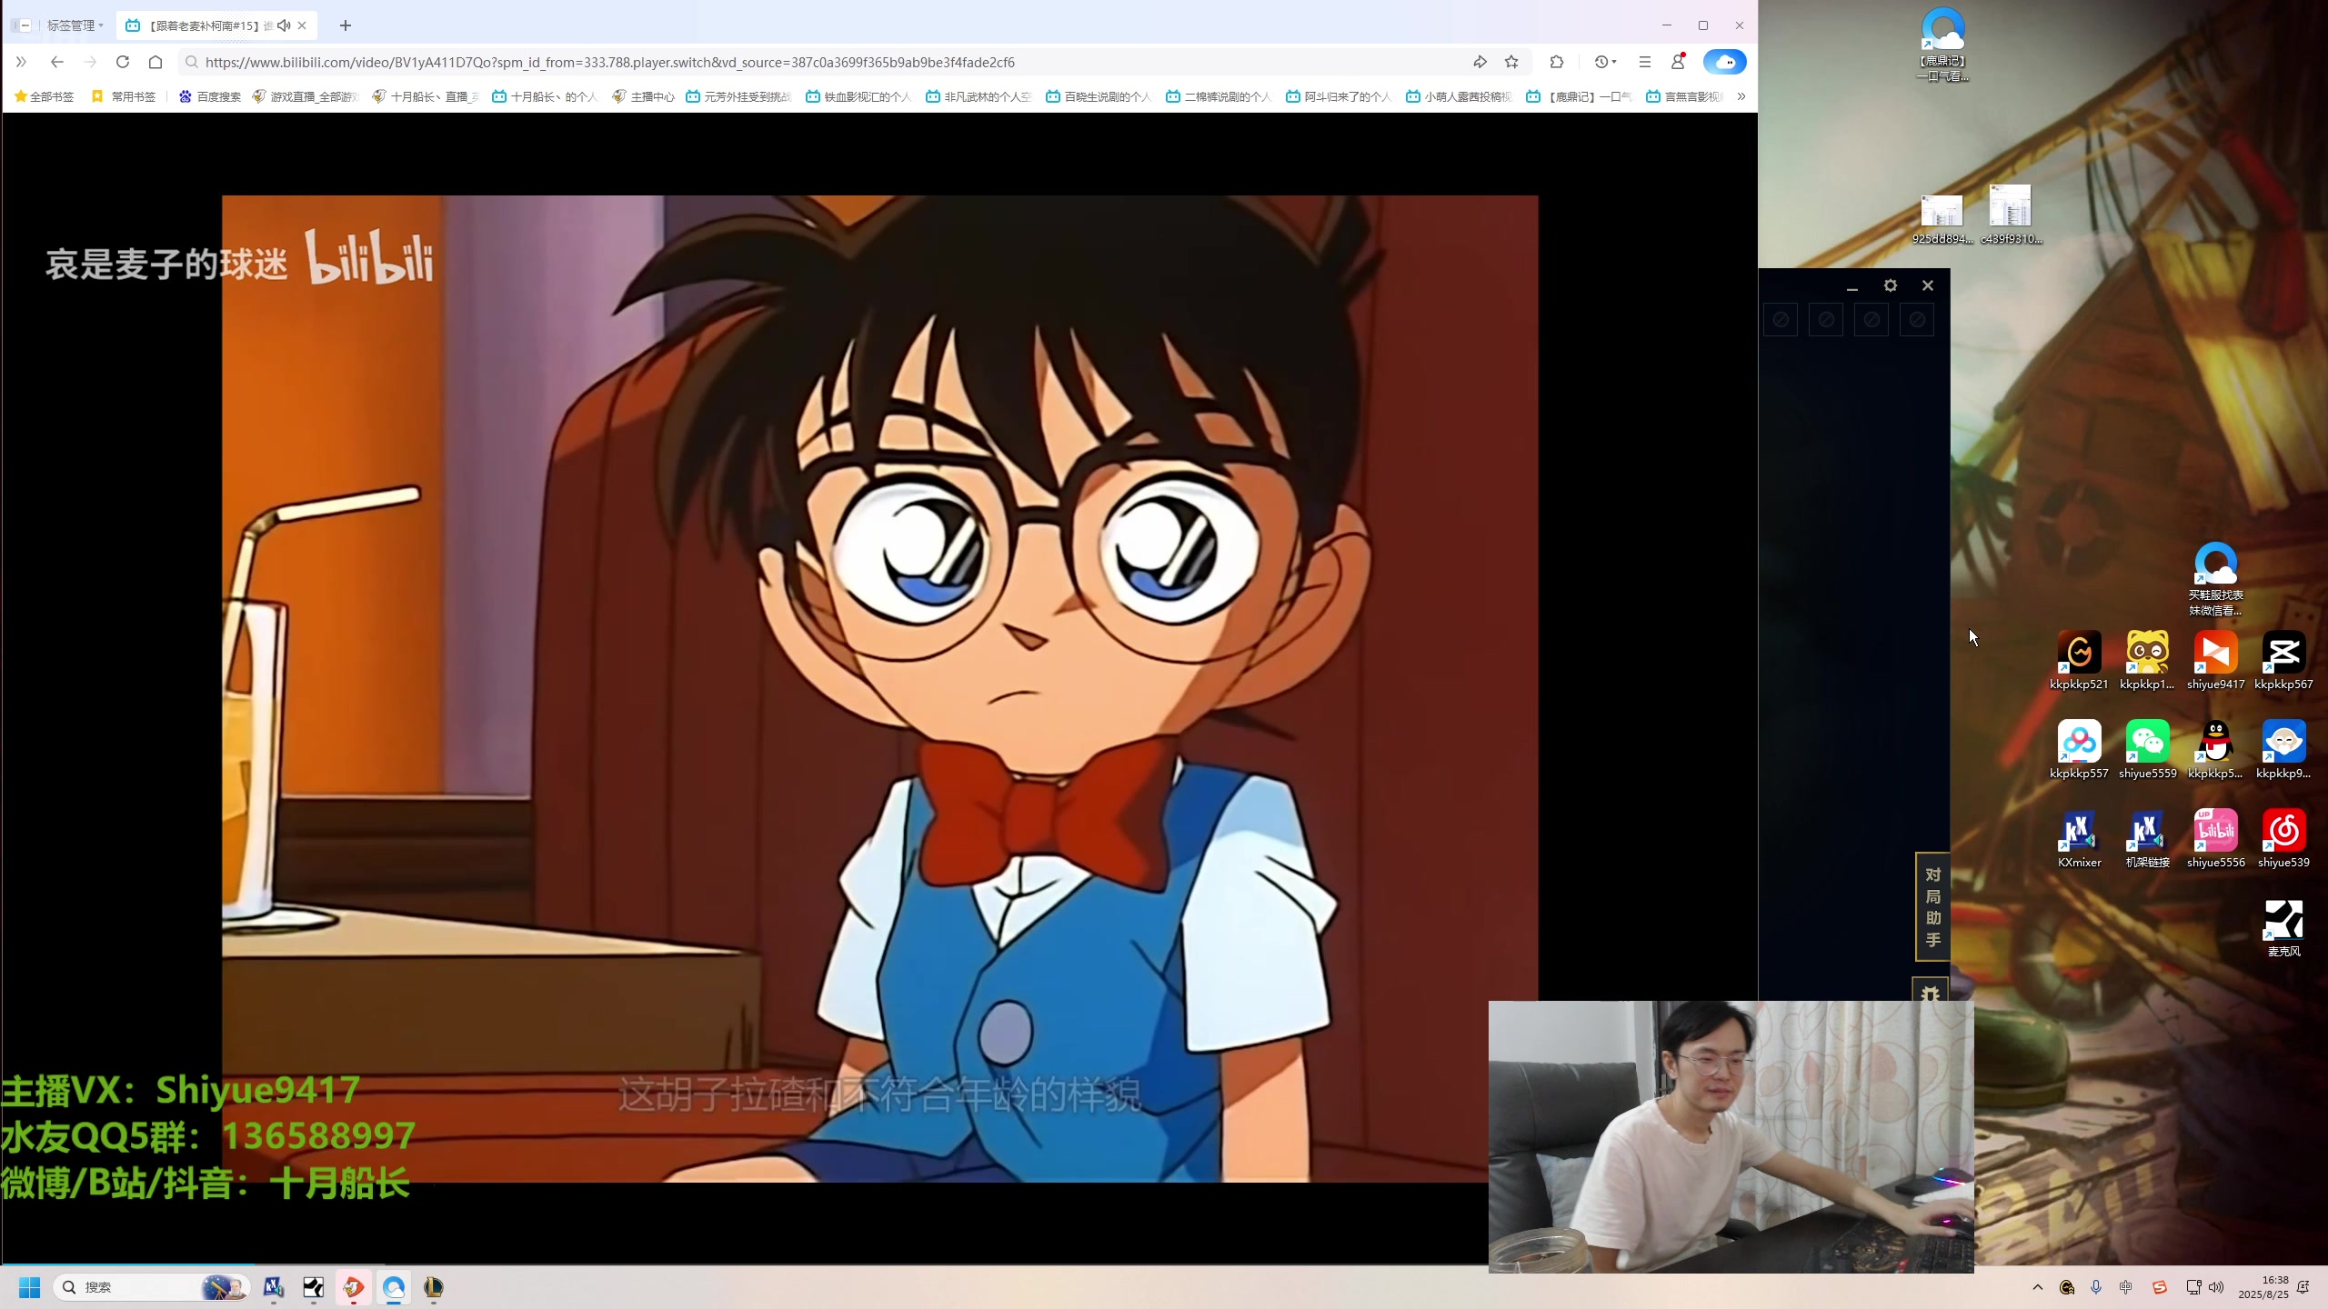The width and height of the screenshot is (2328, 1309).
Task: Click the share page icon in the address bar
Action: click(x=1480, y=62)
